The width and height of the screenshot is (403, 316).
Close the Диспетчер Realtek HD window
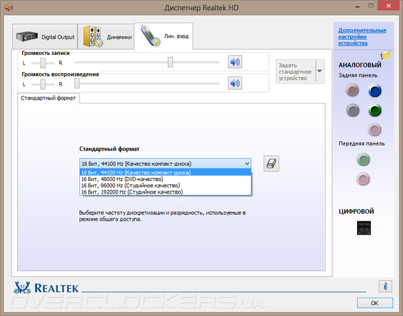click(389, 6)
